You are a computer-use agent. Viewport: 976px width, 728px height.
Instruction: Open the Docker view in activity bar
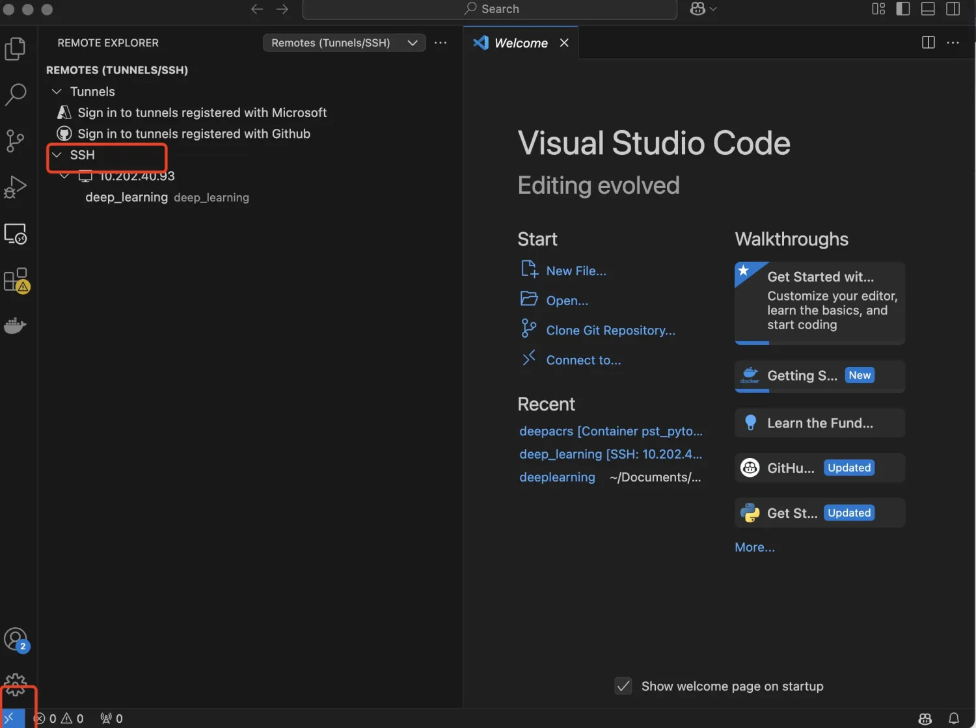[x=15, y=325]
